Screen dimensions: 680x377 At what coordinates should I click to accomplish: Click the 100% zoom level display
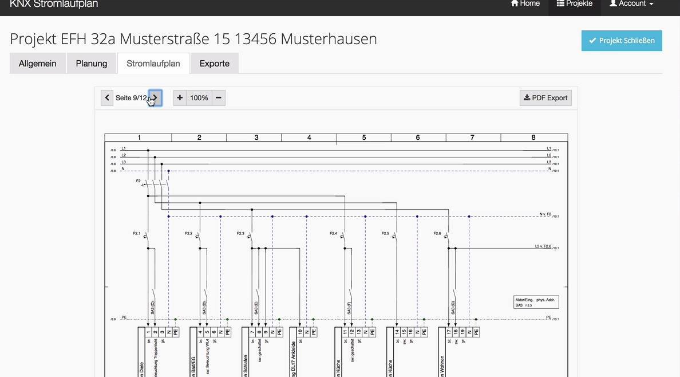point(199,98)
